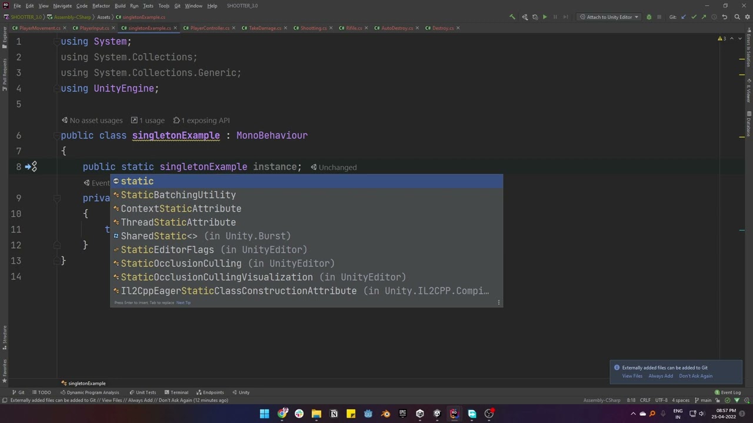Open the Terminal tool window
This screenshot has width=753, height=423.
tap(176, 392)
